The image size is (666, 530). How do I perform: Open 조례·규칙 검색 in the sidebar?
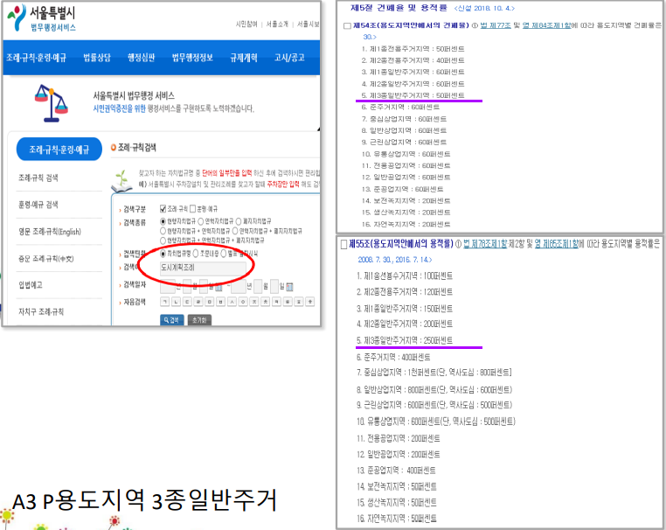coord(38,178)
